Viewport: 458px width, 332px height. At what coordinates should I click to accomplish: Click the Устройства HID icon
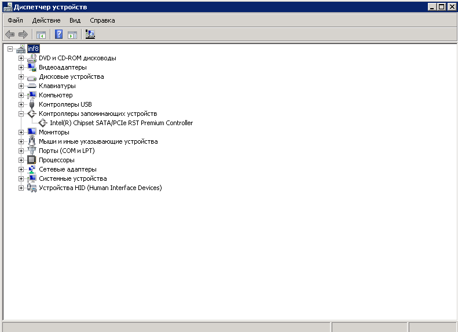click(x=31, y=188)
